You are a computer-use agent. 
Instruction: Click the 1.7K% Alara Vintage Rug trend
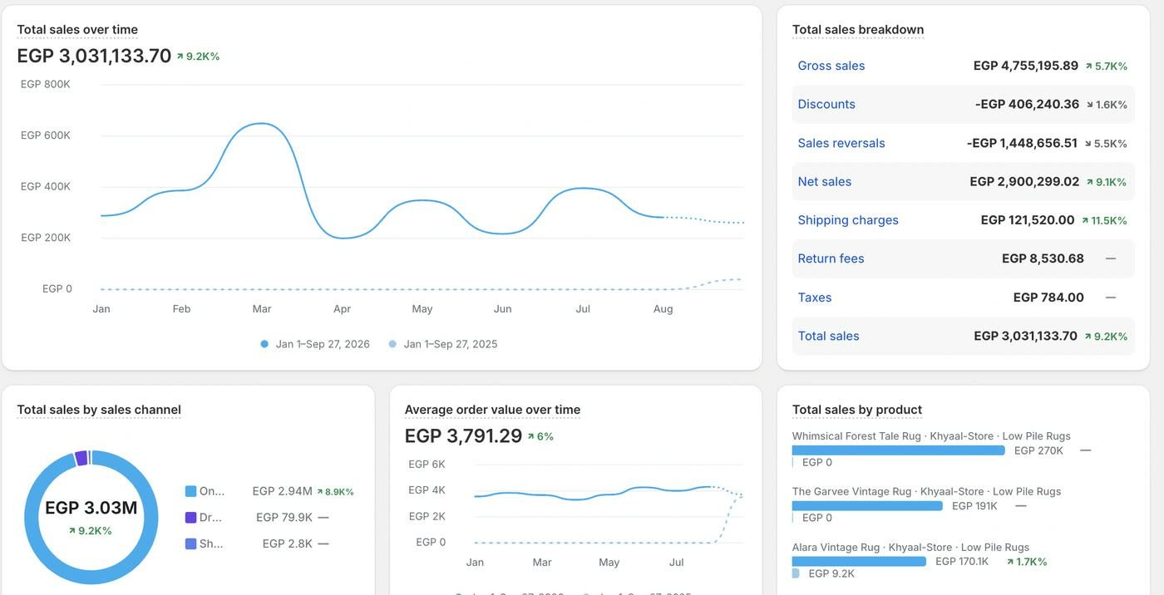pyautogui.click(x=1027, y=562)
